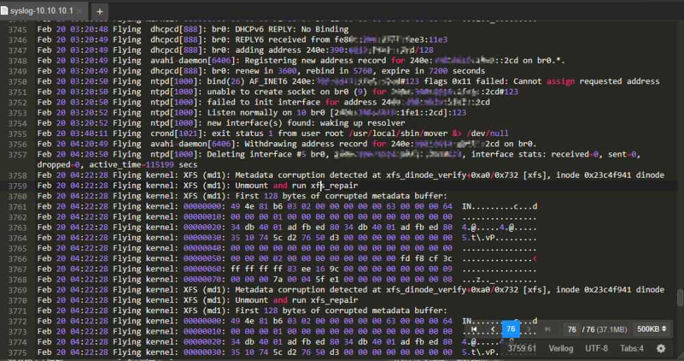Click "Metadata corruption detected" on line 3769
Screen dimensions: 684x361
[301, 290]
